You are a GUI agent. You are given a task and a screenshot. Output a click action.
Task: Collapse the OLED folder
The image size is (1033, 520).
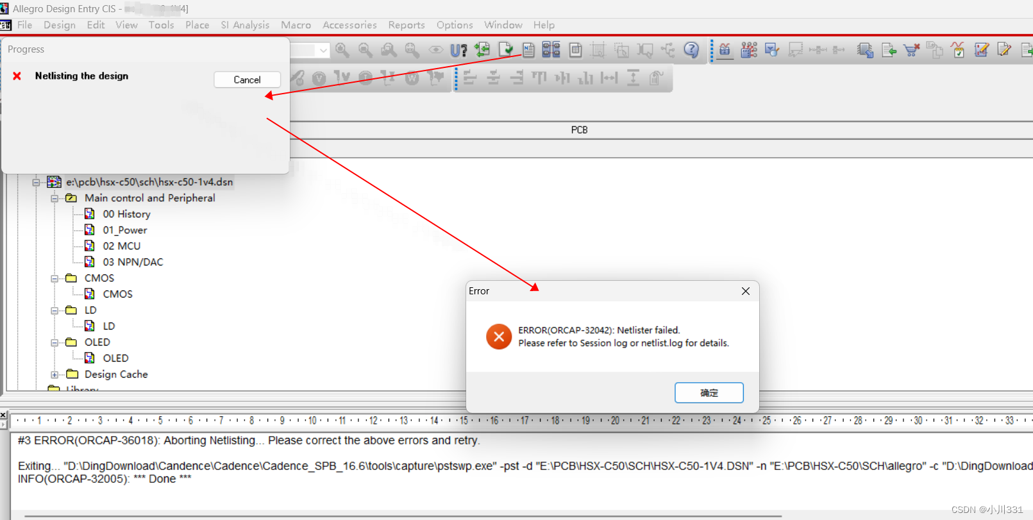(55, 342)
